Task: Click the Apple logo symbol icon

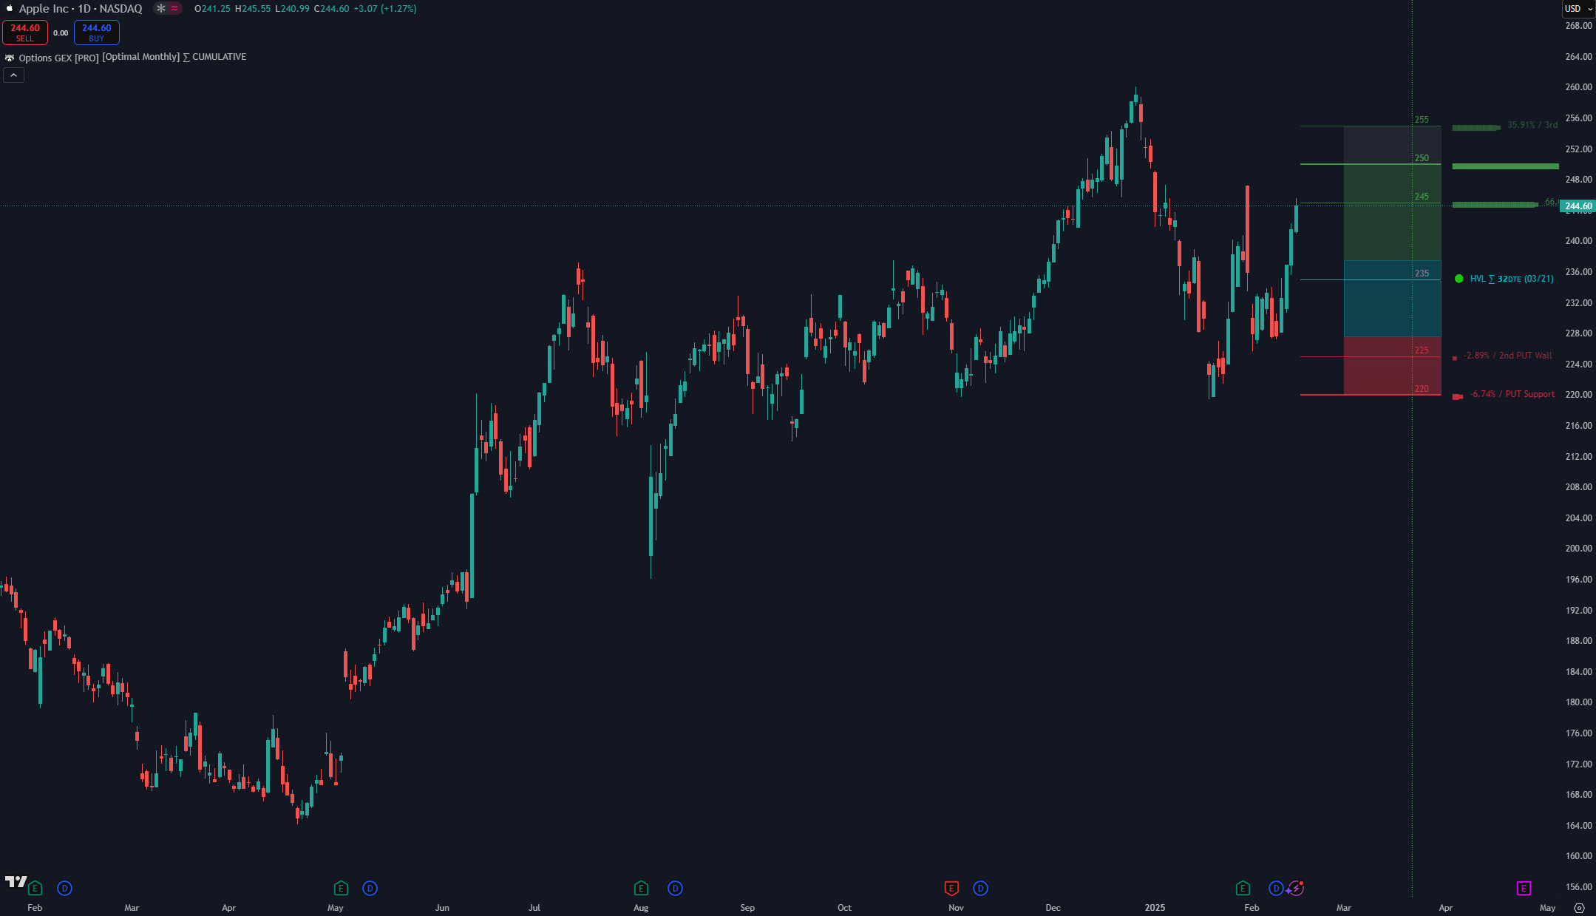Action: 10,9
